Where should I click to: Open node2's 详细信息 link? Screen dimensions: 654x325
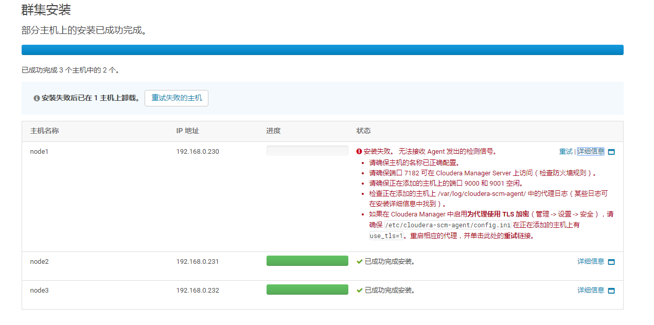592,262
